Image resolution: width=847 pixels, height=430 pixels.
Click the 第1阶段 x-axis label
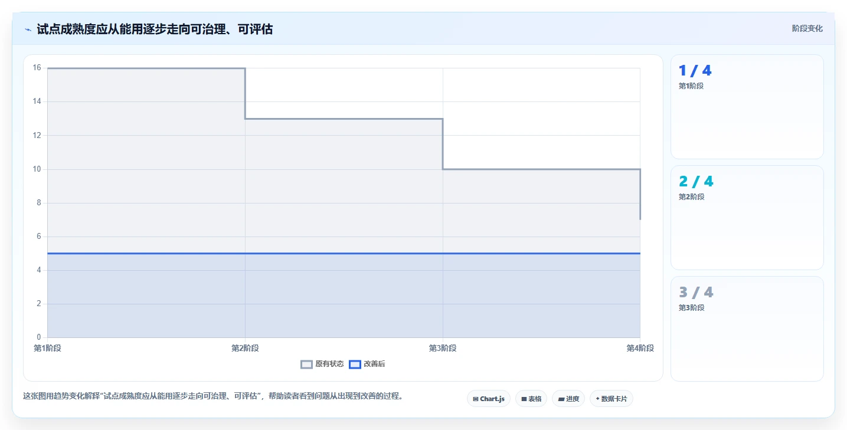[x=47, y=348]
